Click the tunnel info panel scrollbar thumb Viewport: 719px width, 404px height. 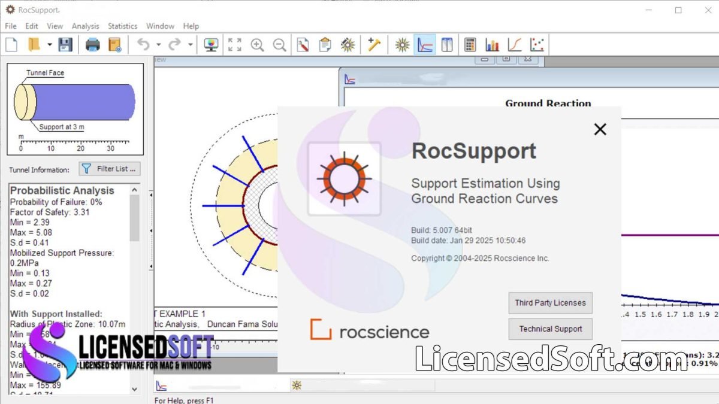pos(135,217)
